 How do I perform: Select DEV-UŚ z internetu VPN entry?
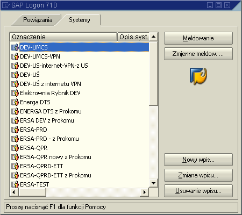[x=51, y=84]
